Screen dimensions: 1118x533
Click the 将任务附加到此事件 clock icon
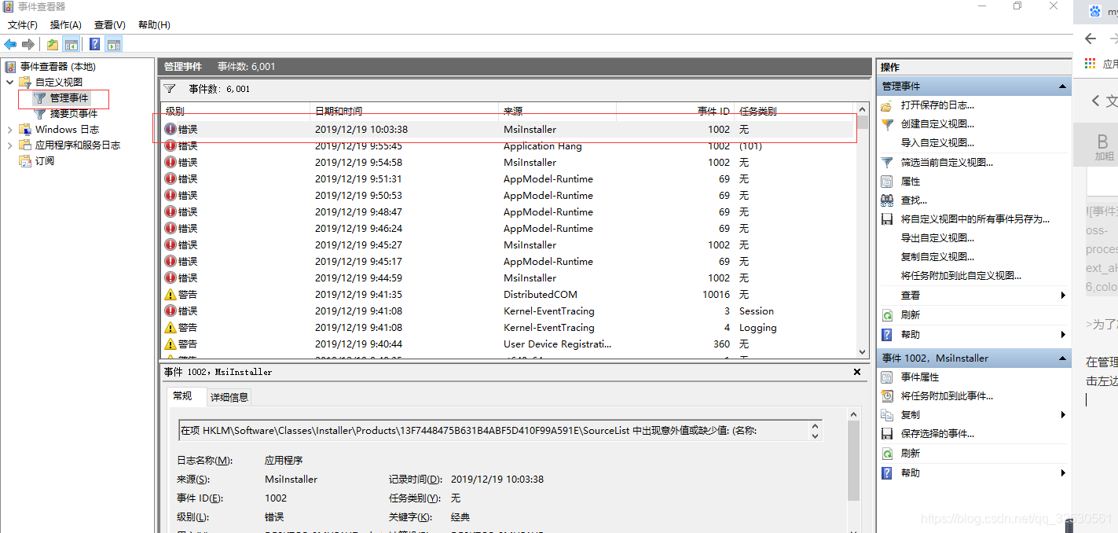(x=887, y=396)
